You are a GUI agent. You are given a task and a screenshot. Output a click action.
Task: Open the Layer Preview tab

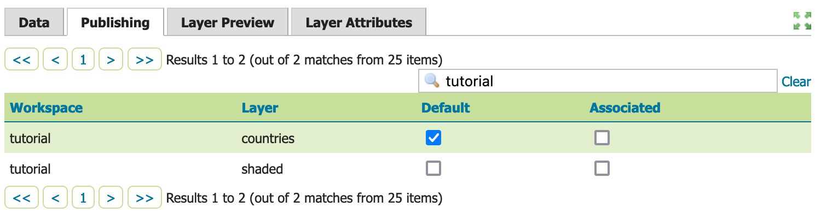point(228,22)
